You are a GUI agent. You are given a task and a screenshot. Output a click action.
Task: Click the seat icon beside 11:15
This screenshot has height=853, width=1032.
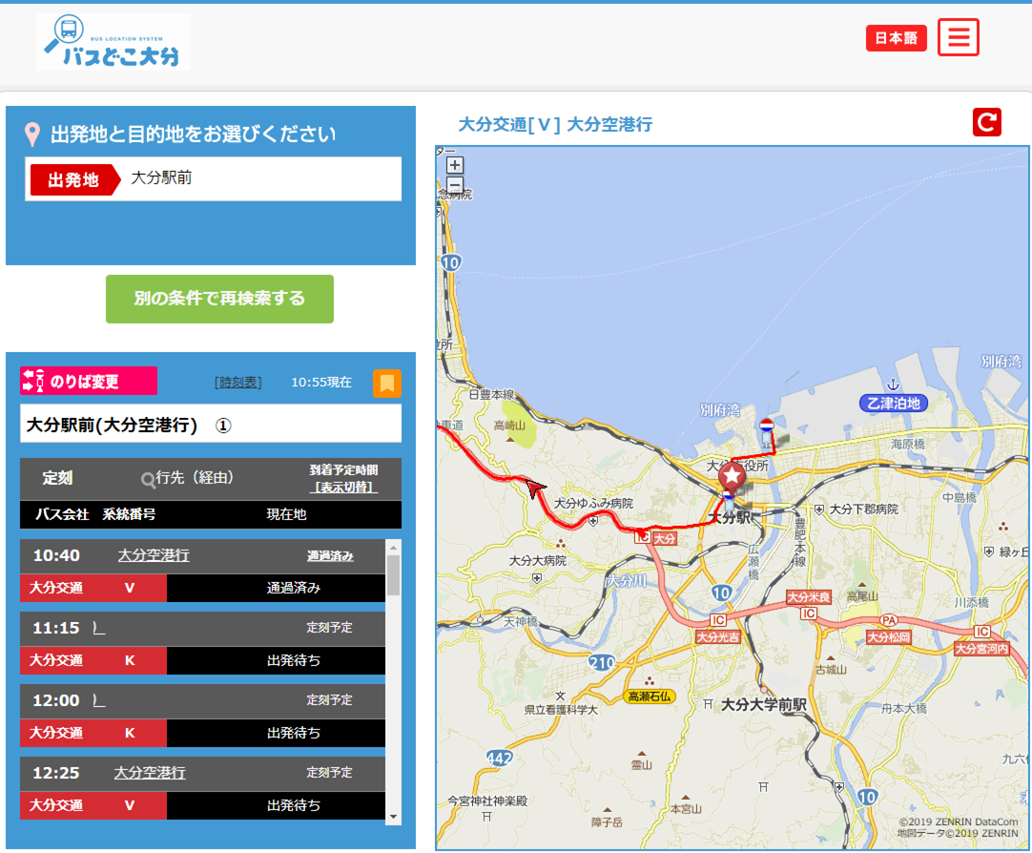(x=99, y=629)
